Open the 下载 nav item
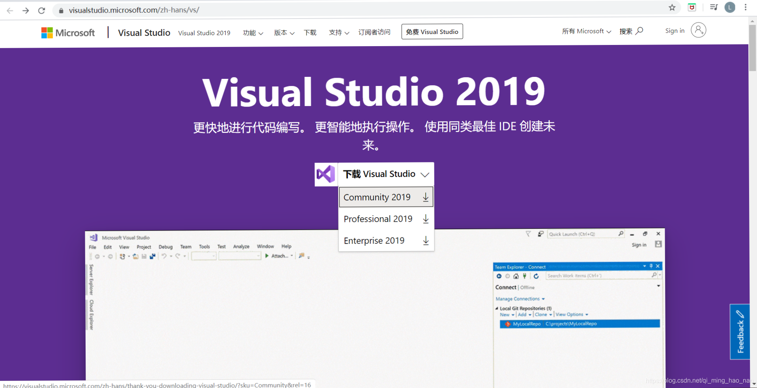 [x=310, y=33]
